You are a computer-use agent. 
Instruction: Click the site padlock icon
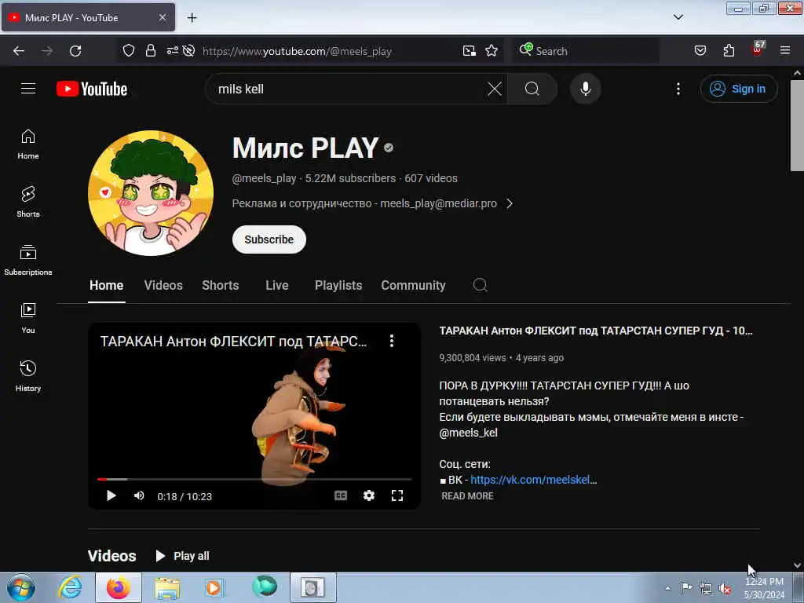[150, 51]
